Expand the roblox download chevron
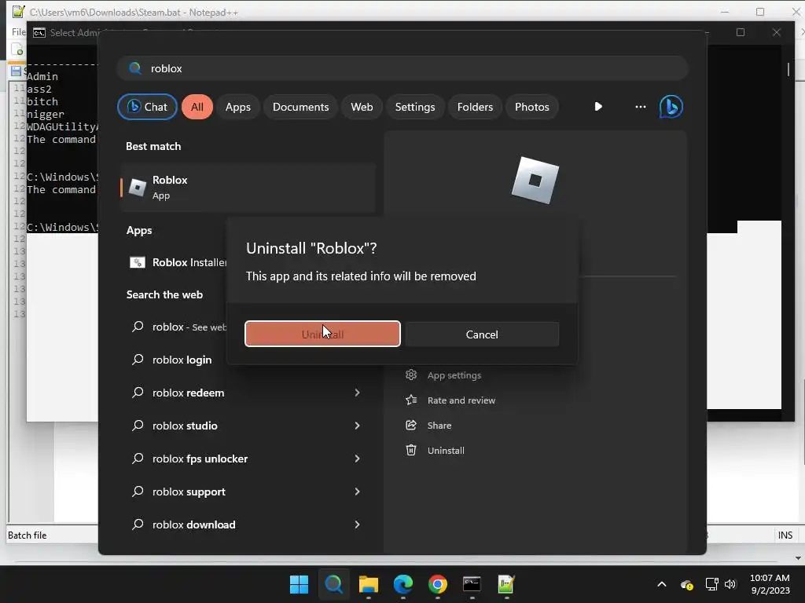Screen dimensions: 805x603 358,524
